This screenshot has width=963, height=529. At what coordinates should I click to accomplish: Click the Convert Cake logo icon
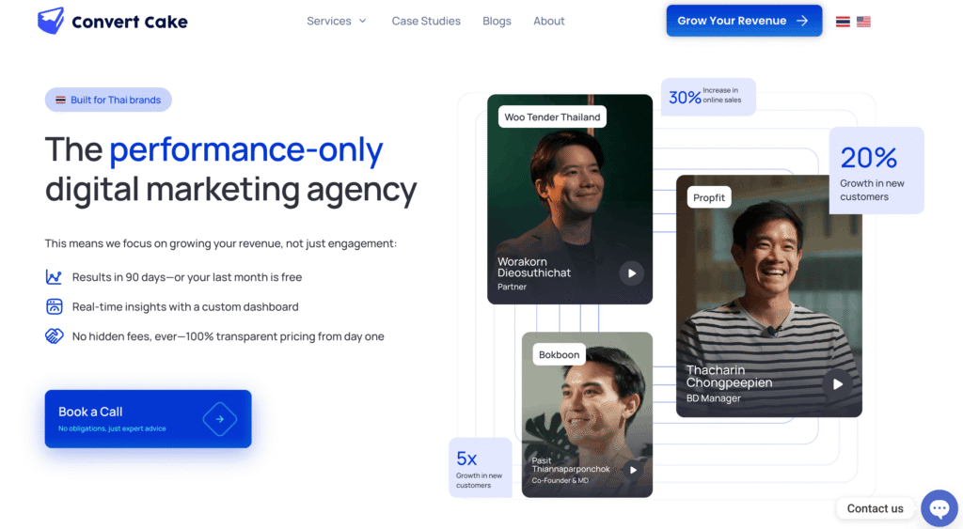(x=51, y=21)
